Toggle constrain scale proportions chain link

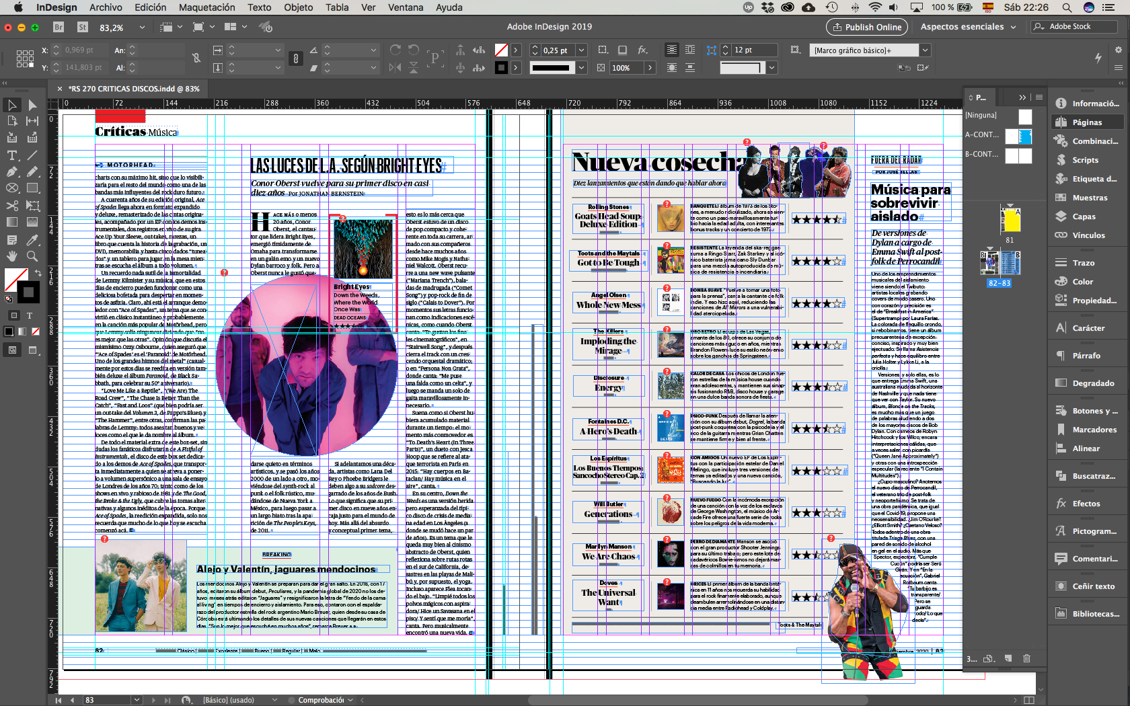coord(295,58)
